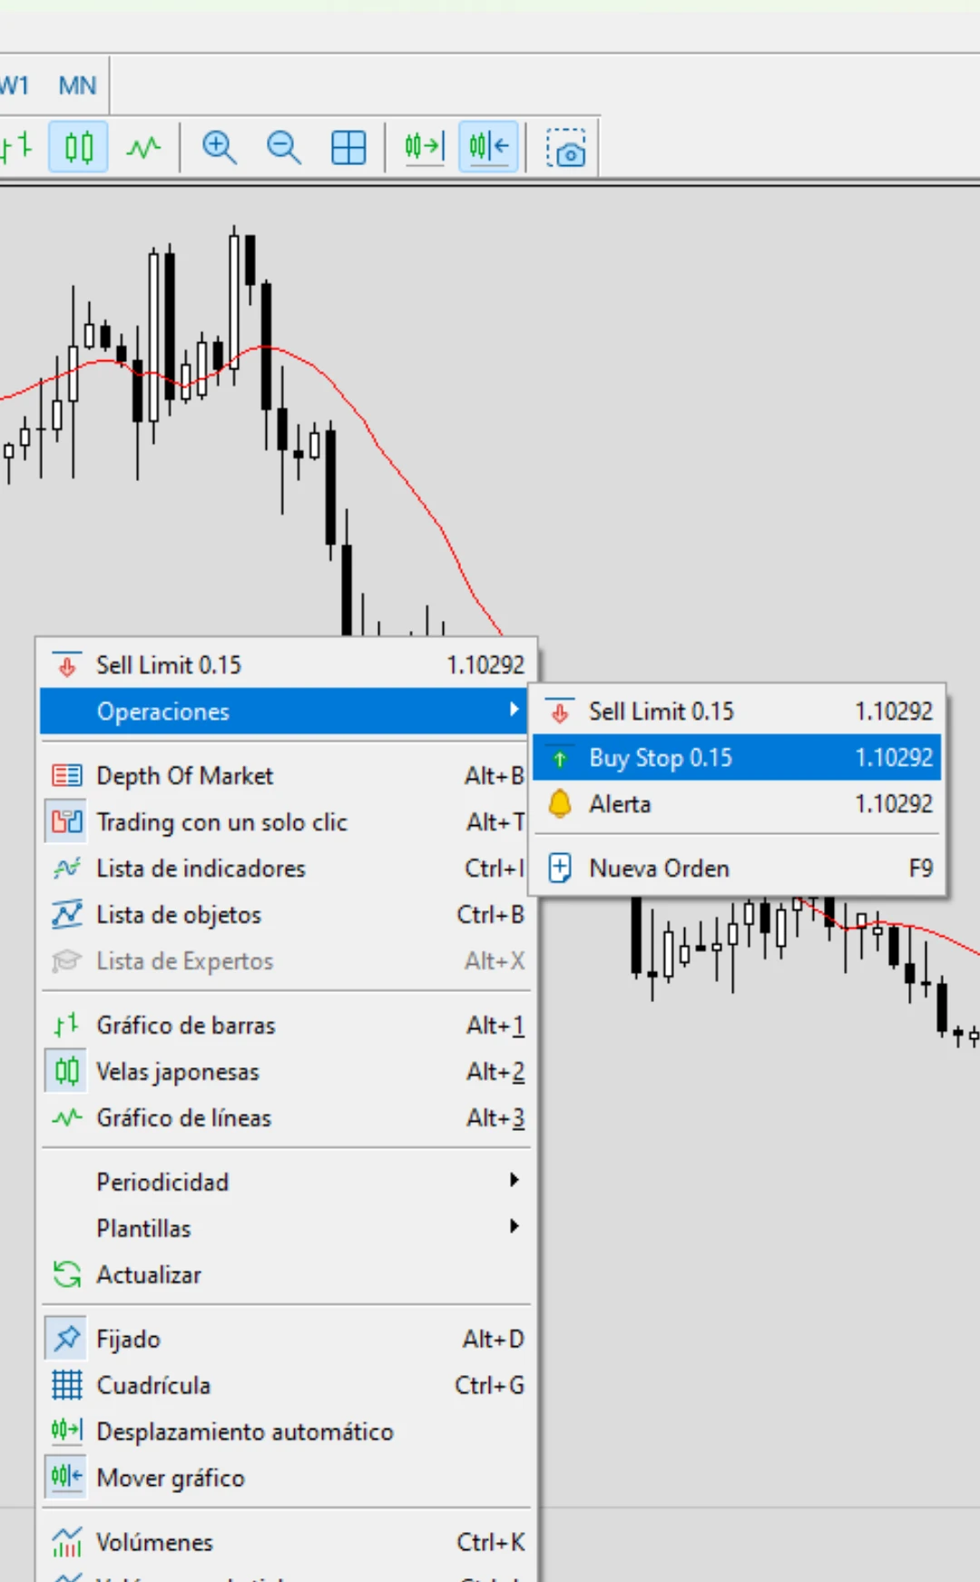
Task: Select the line chart toolbar icon
Action: tap(142, 147)
